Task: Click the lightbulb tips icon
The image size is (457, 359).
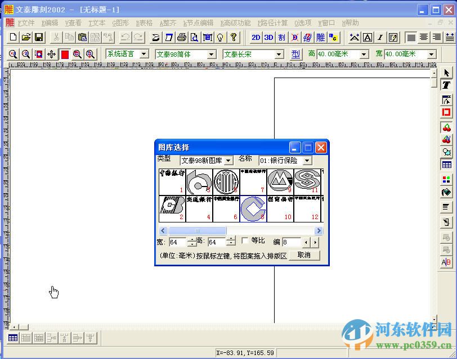Action: coord(221,37)
